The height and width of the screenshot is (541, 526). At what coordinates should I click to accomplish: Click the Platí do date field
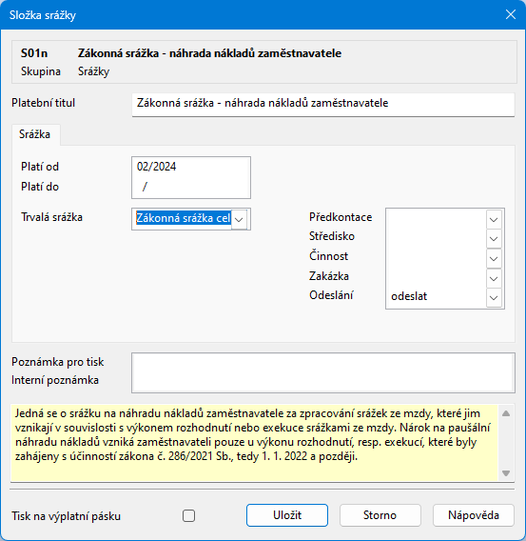[191, 187]
